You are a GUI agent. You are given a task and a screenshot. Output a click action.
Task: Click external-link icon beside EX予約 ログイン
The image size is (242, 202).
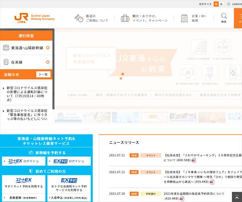pos(83,162)
